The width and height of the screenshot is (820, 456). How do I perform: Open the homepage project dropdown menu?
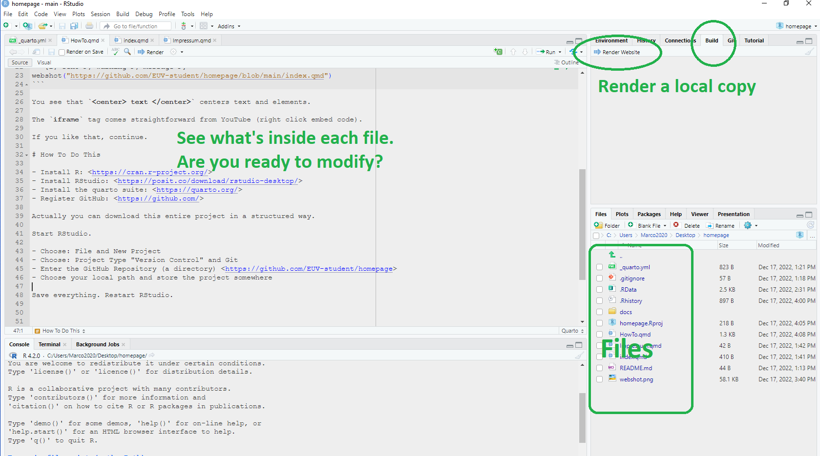click(x=797, y=26)
